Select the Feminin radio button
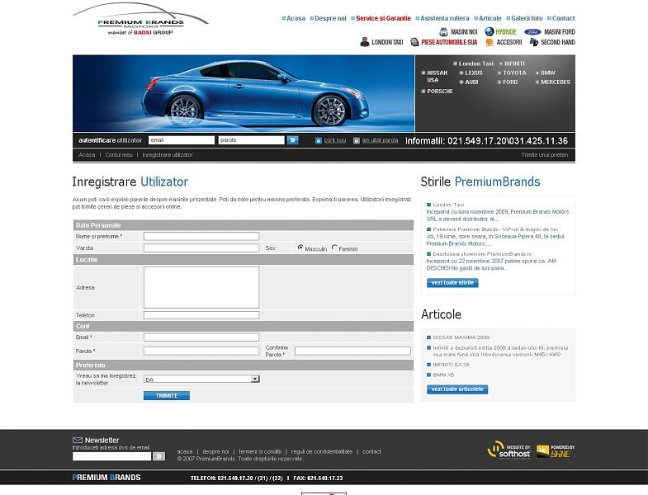This screenshot has height=495, width=648. click(x=334, y=247)
